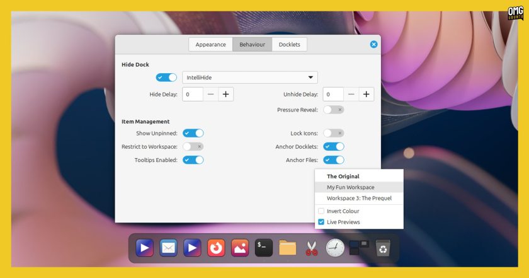This screenshot has width=529, height=278.
Task: Enable the Lock Icons switch
Action: click(334, 133)
